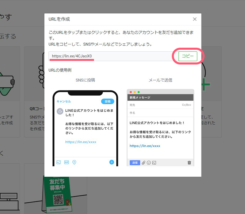Screen dimensions: 245x214
Task: Tap the GIF icon in phone mockup
Action: point(66,162)
